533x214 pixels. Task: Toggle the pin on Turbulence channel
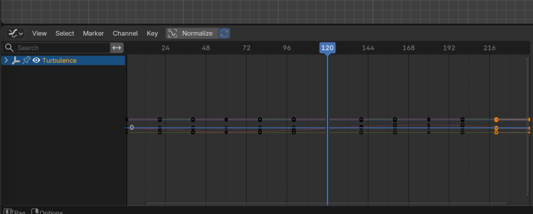coord(26,61)
